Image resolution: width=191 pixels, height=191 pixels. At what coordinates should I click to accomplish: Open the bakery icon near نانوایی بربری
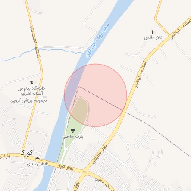[x=37, y=159]
